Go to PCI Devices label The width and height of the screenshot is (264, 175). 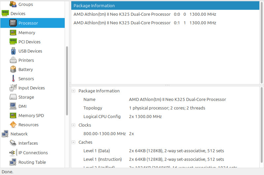pyautogui.click(x=29, y=42)
